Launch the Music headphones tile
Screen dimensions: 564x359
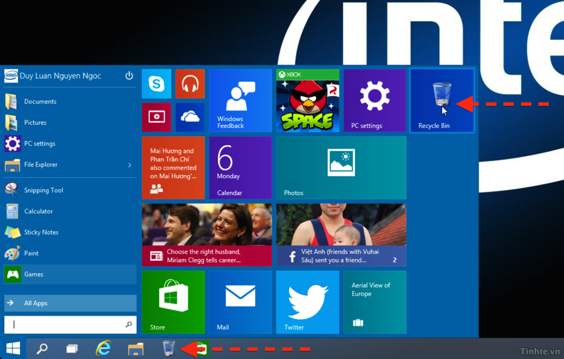click(190, 84)
